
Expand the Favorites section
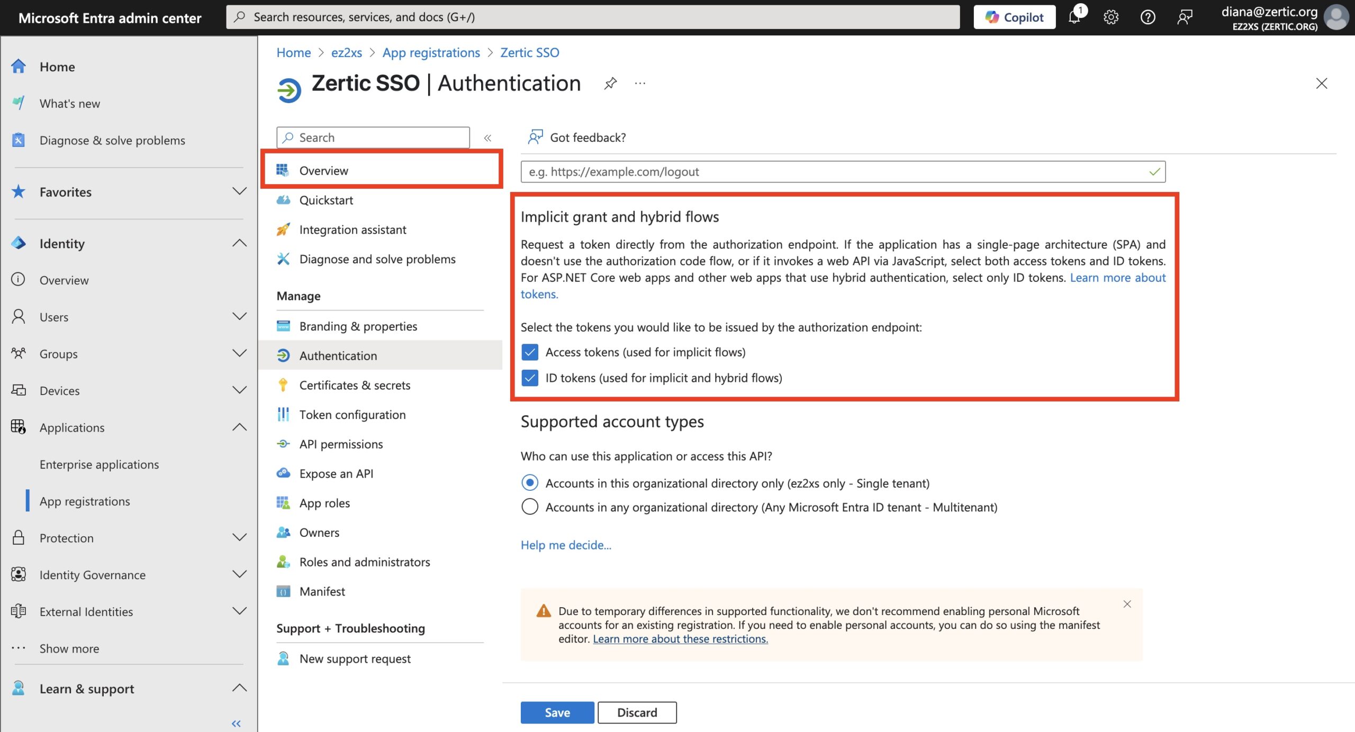[239, 191]
